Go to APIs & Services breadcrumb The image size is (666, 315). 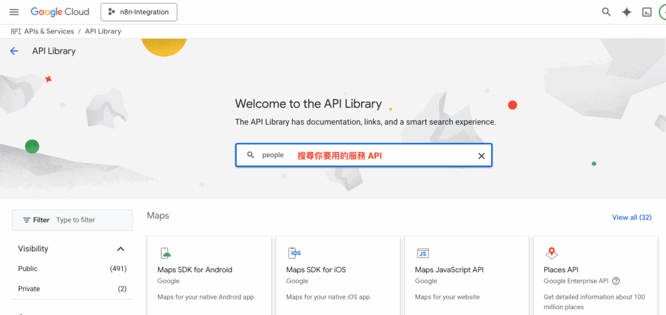point(51,31)
